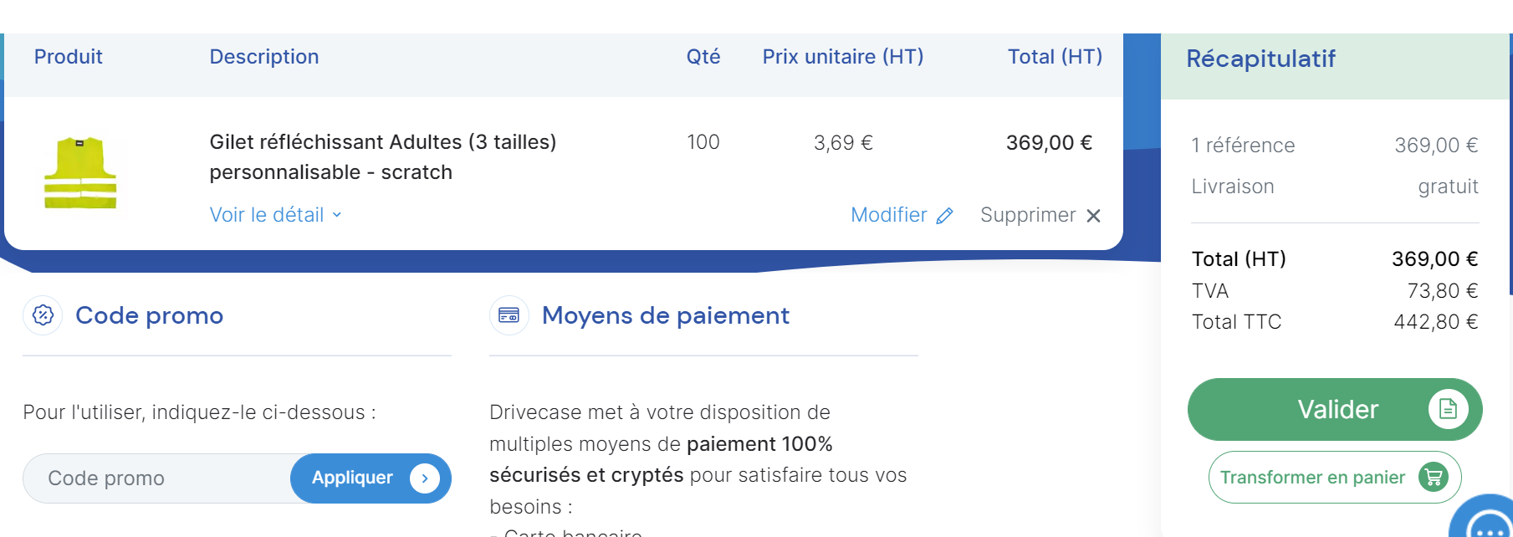Open the chat bubble widget
Image resolution: width=1513 pixels, height=537 pixels.
(1485, 519)
